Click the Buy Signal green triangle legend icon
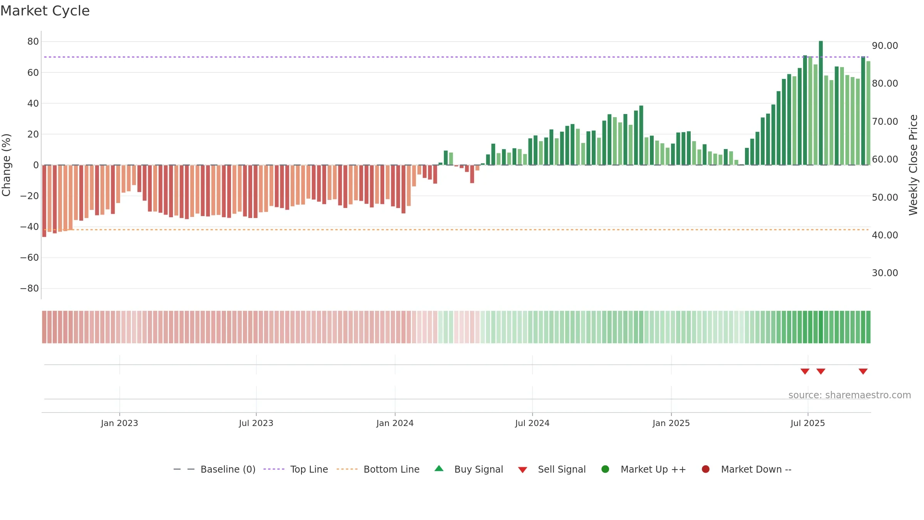 (439, 469)
